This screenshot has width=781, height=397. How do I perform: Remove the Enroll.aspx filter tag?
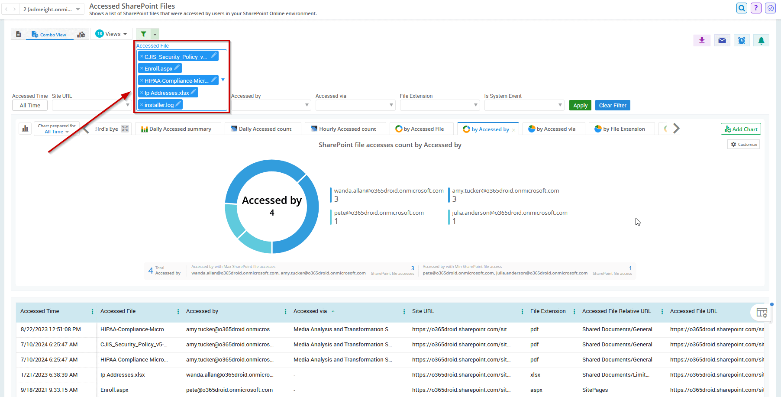[x=142, y=68]
